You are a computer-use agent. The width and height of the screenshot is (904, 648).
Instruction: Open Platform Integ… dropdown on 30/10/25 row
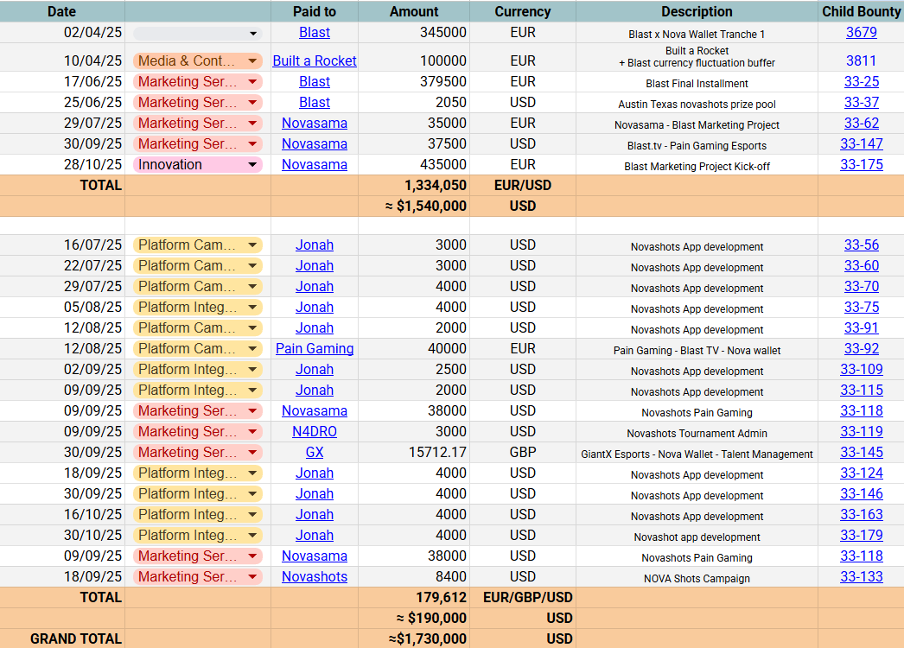pos(198,536)
